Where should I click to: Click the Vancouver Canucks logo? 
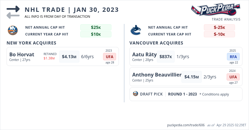[136, 30]
